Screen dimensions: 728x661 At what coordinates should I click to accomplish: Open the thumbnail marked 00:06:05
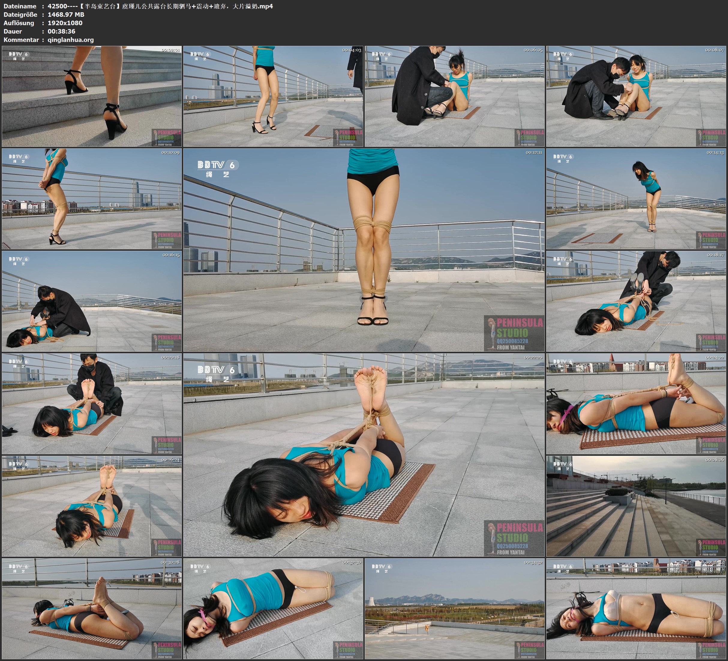[455, 96]
